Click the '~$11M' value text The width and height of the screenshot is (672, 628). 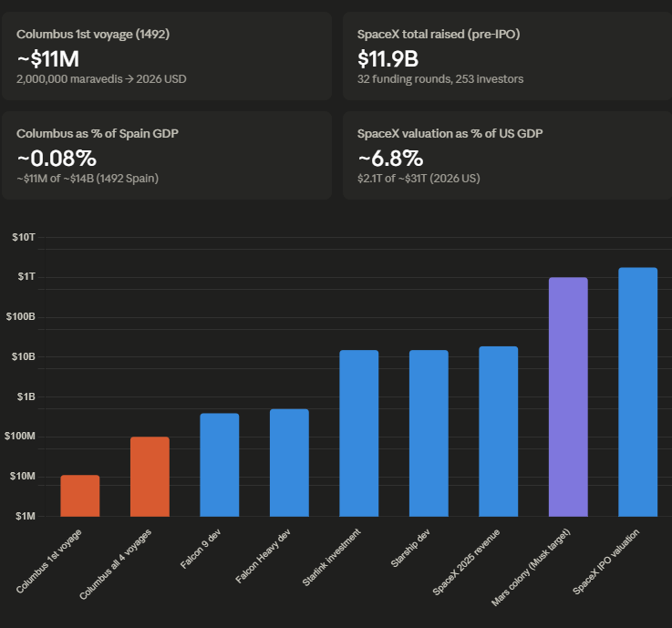coord(48,58)
